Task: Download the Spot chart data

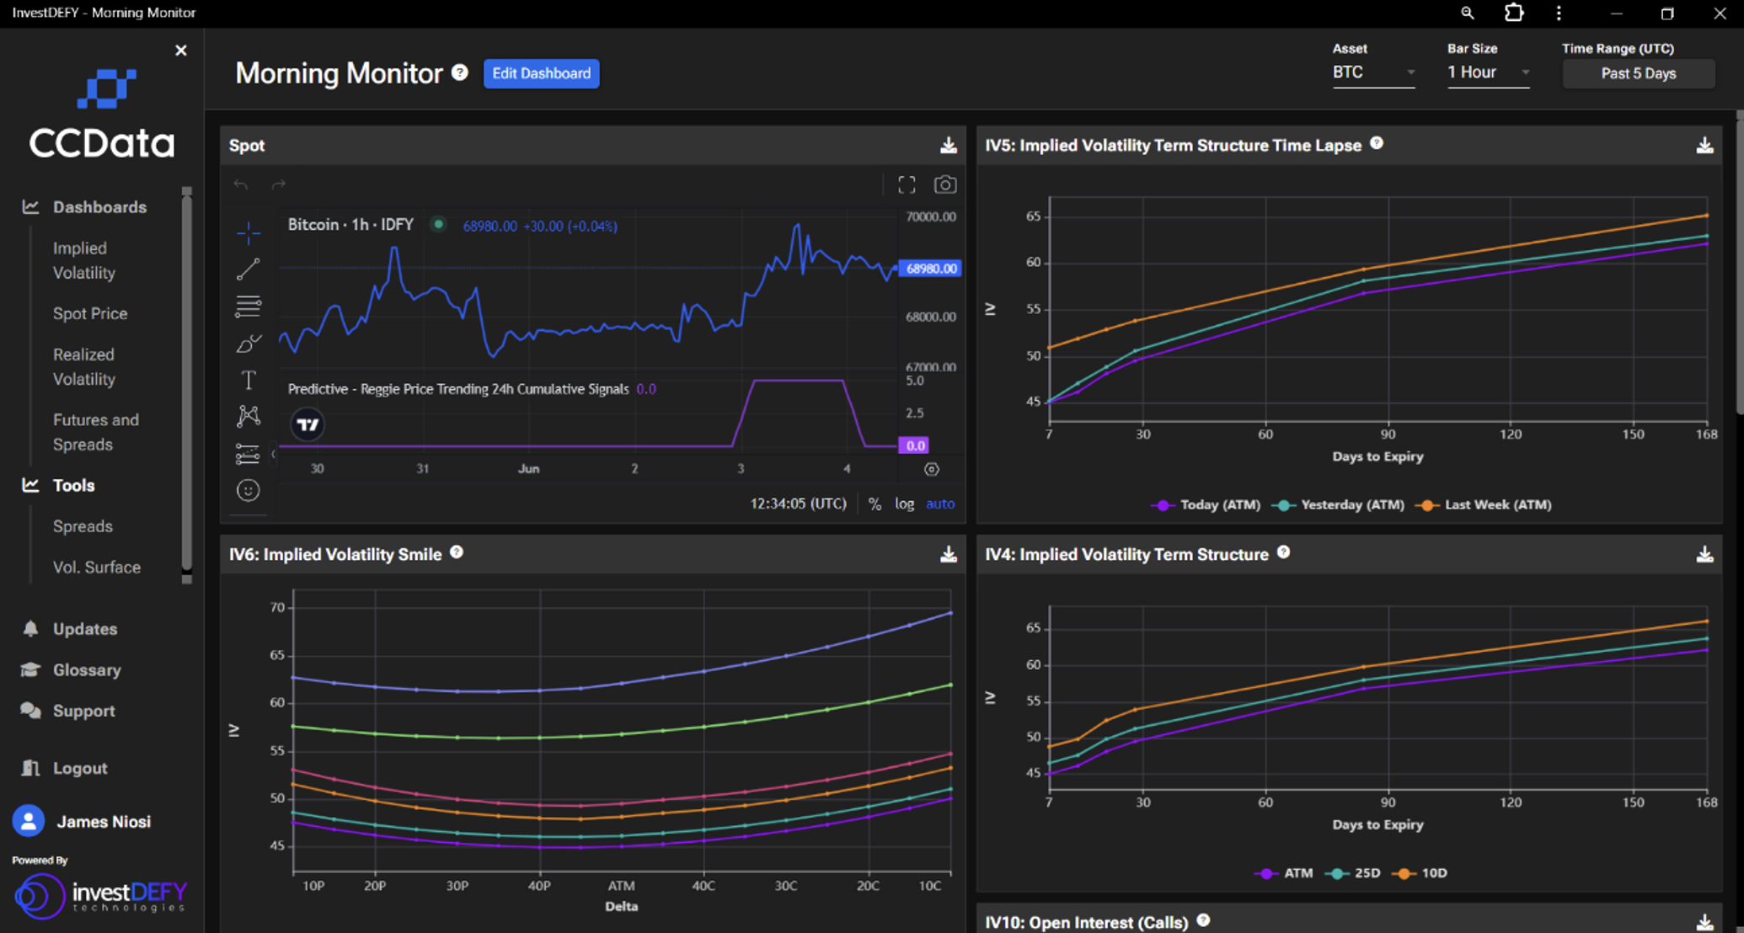Action: coord(949,146)
